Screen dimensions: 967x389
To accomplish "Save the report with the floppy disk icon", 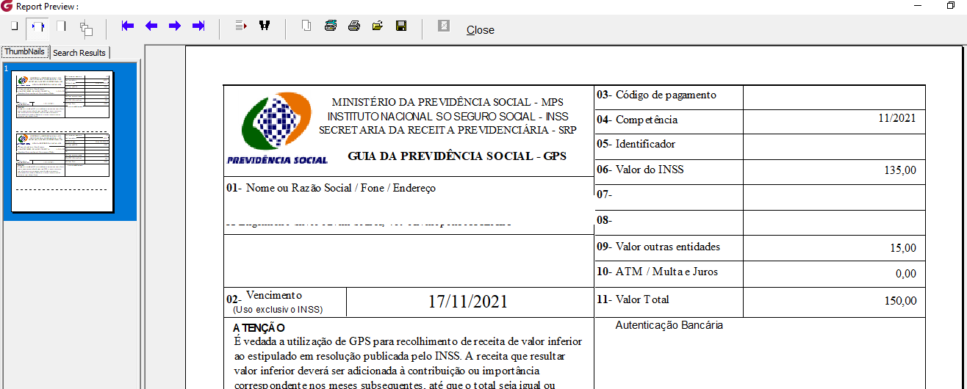I will 401,26.
